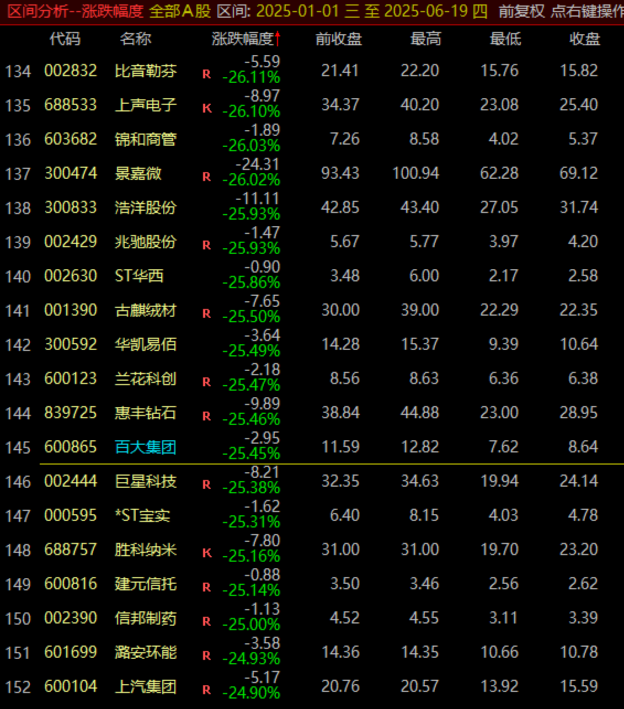The image size is (624, 709).
Task: Select stock name 潞安环能
Action: tap(146, 652)
